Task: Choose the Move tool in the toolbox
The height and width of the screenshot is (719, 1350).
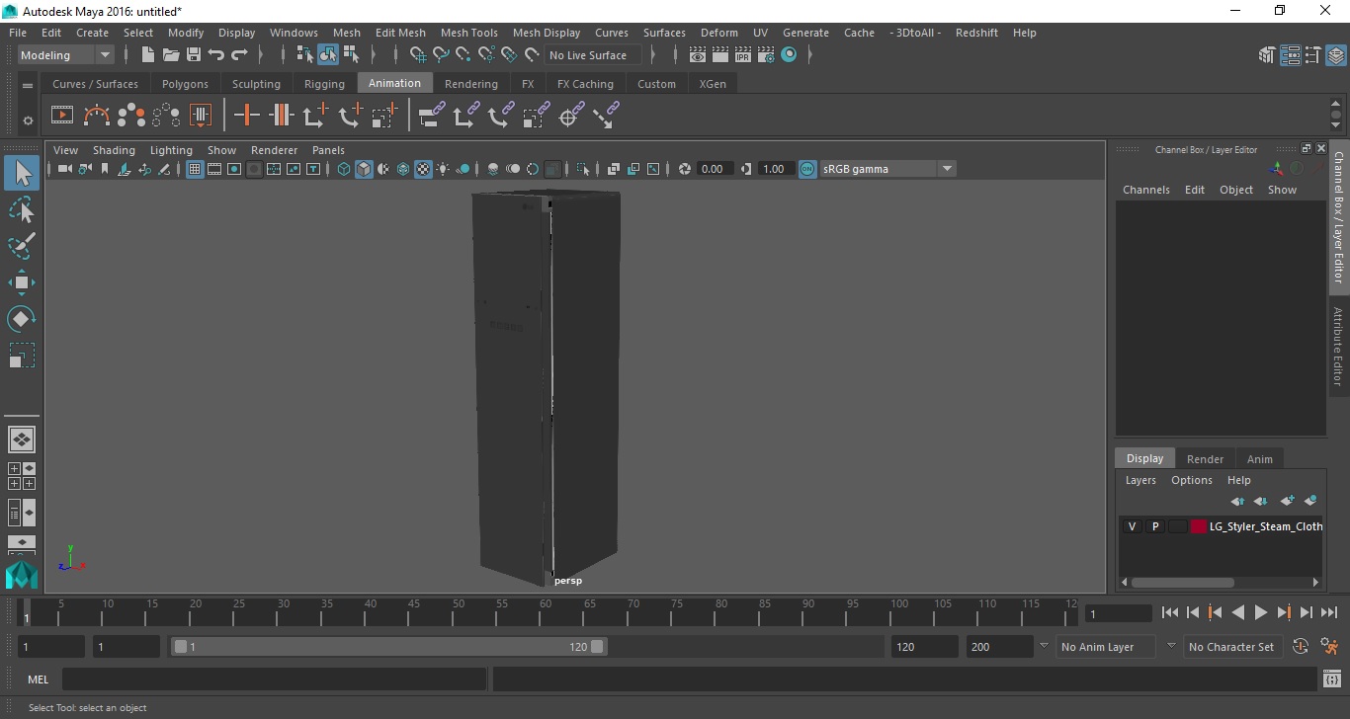Action: (x=22, y=282)
